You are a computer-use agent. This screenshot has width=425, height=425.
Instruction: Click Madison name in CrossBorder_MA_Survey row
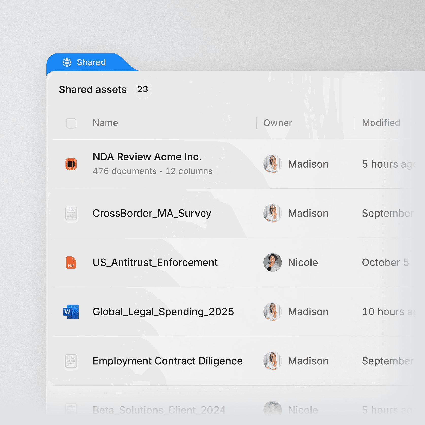pos(308,213)
